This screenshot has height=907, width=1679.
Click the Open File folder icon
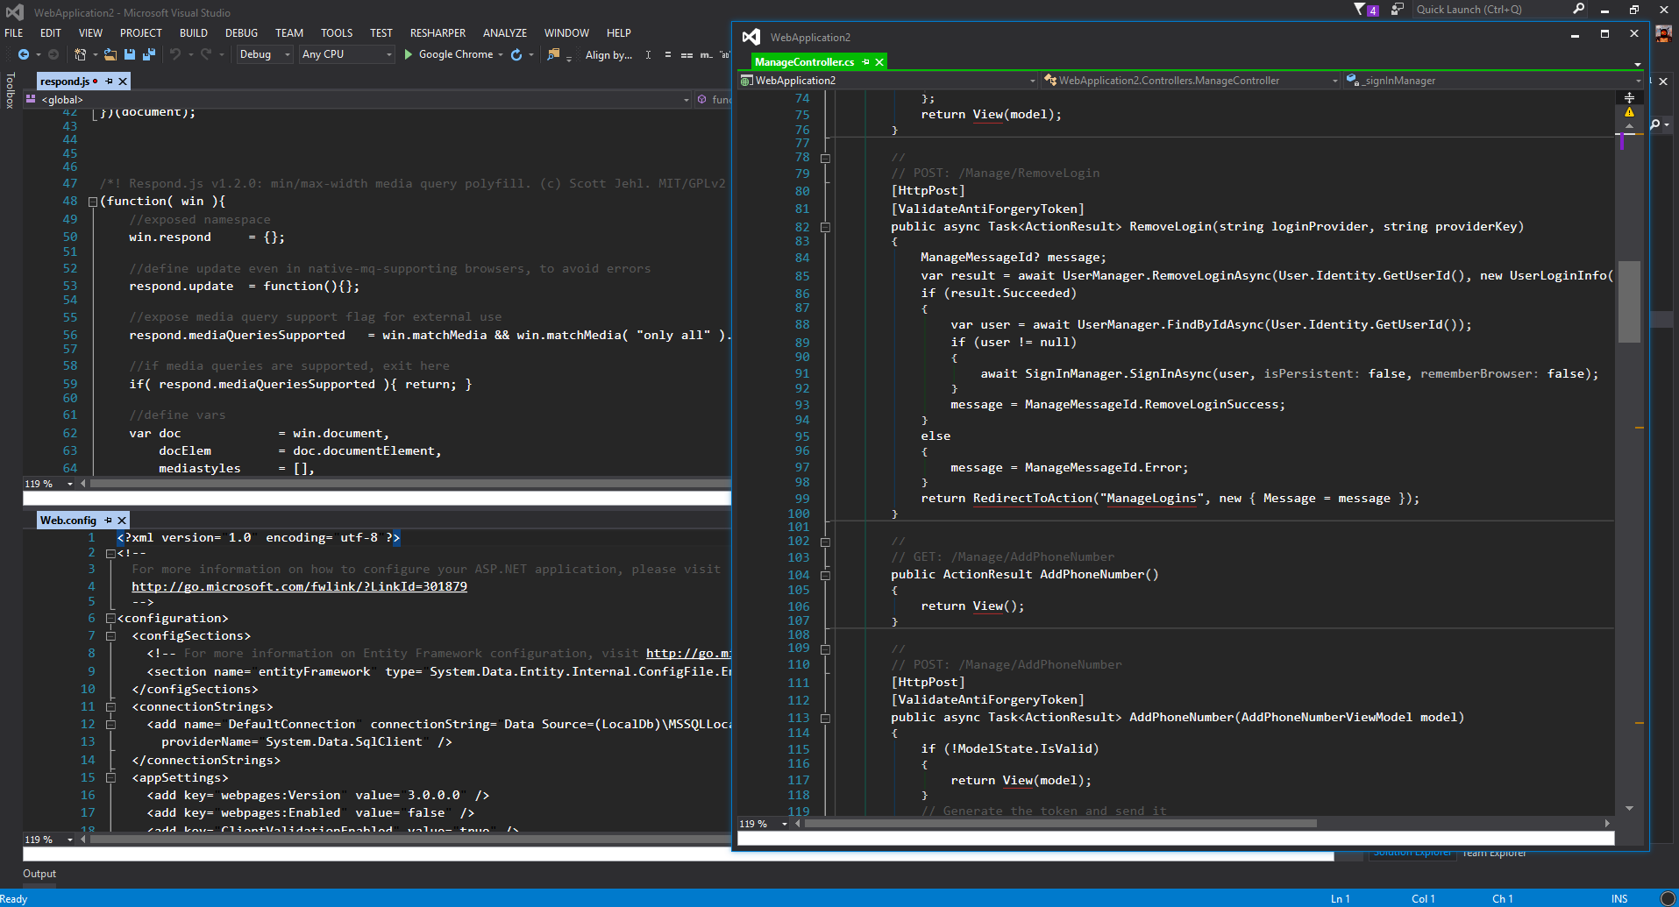pos(110,54)
